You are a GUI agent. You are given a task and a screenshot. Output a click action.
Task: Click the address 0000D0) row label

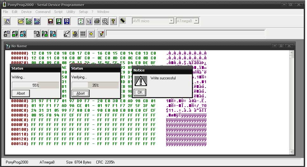pyautogui.click(x=20, y=115)
